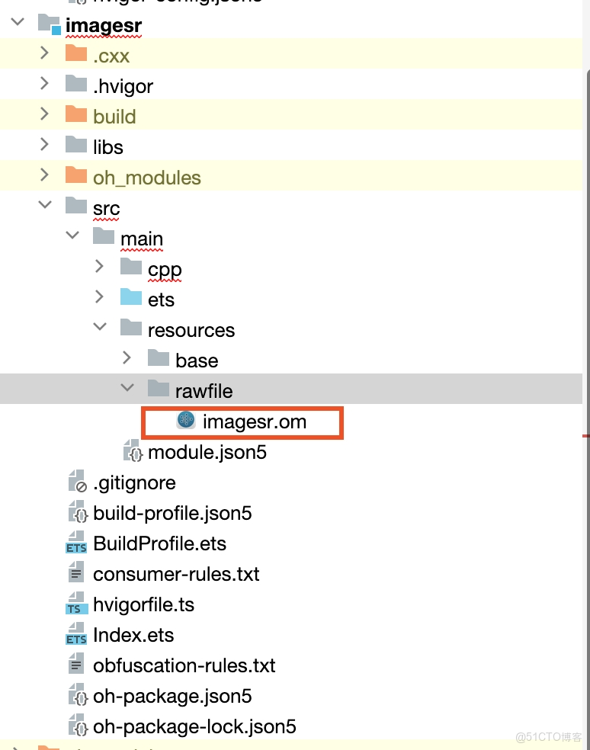
Task: Expand the cpp folder
Action: [99, 268]
